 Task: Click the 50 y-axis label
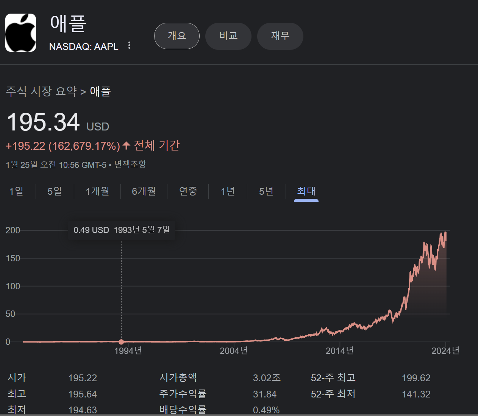pos(10,314)
